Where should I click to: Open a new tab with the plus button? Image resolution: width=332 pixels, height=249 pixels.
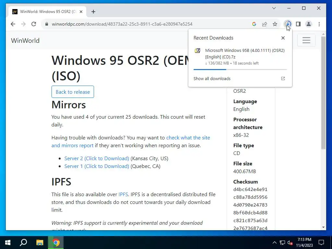click(93, 12)
